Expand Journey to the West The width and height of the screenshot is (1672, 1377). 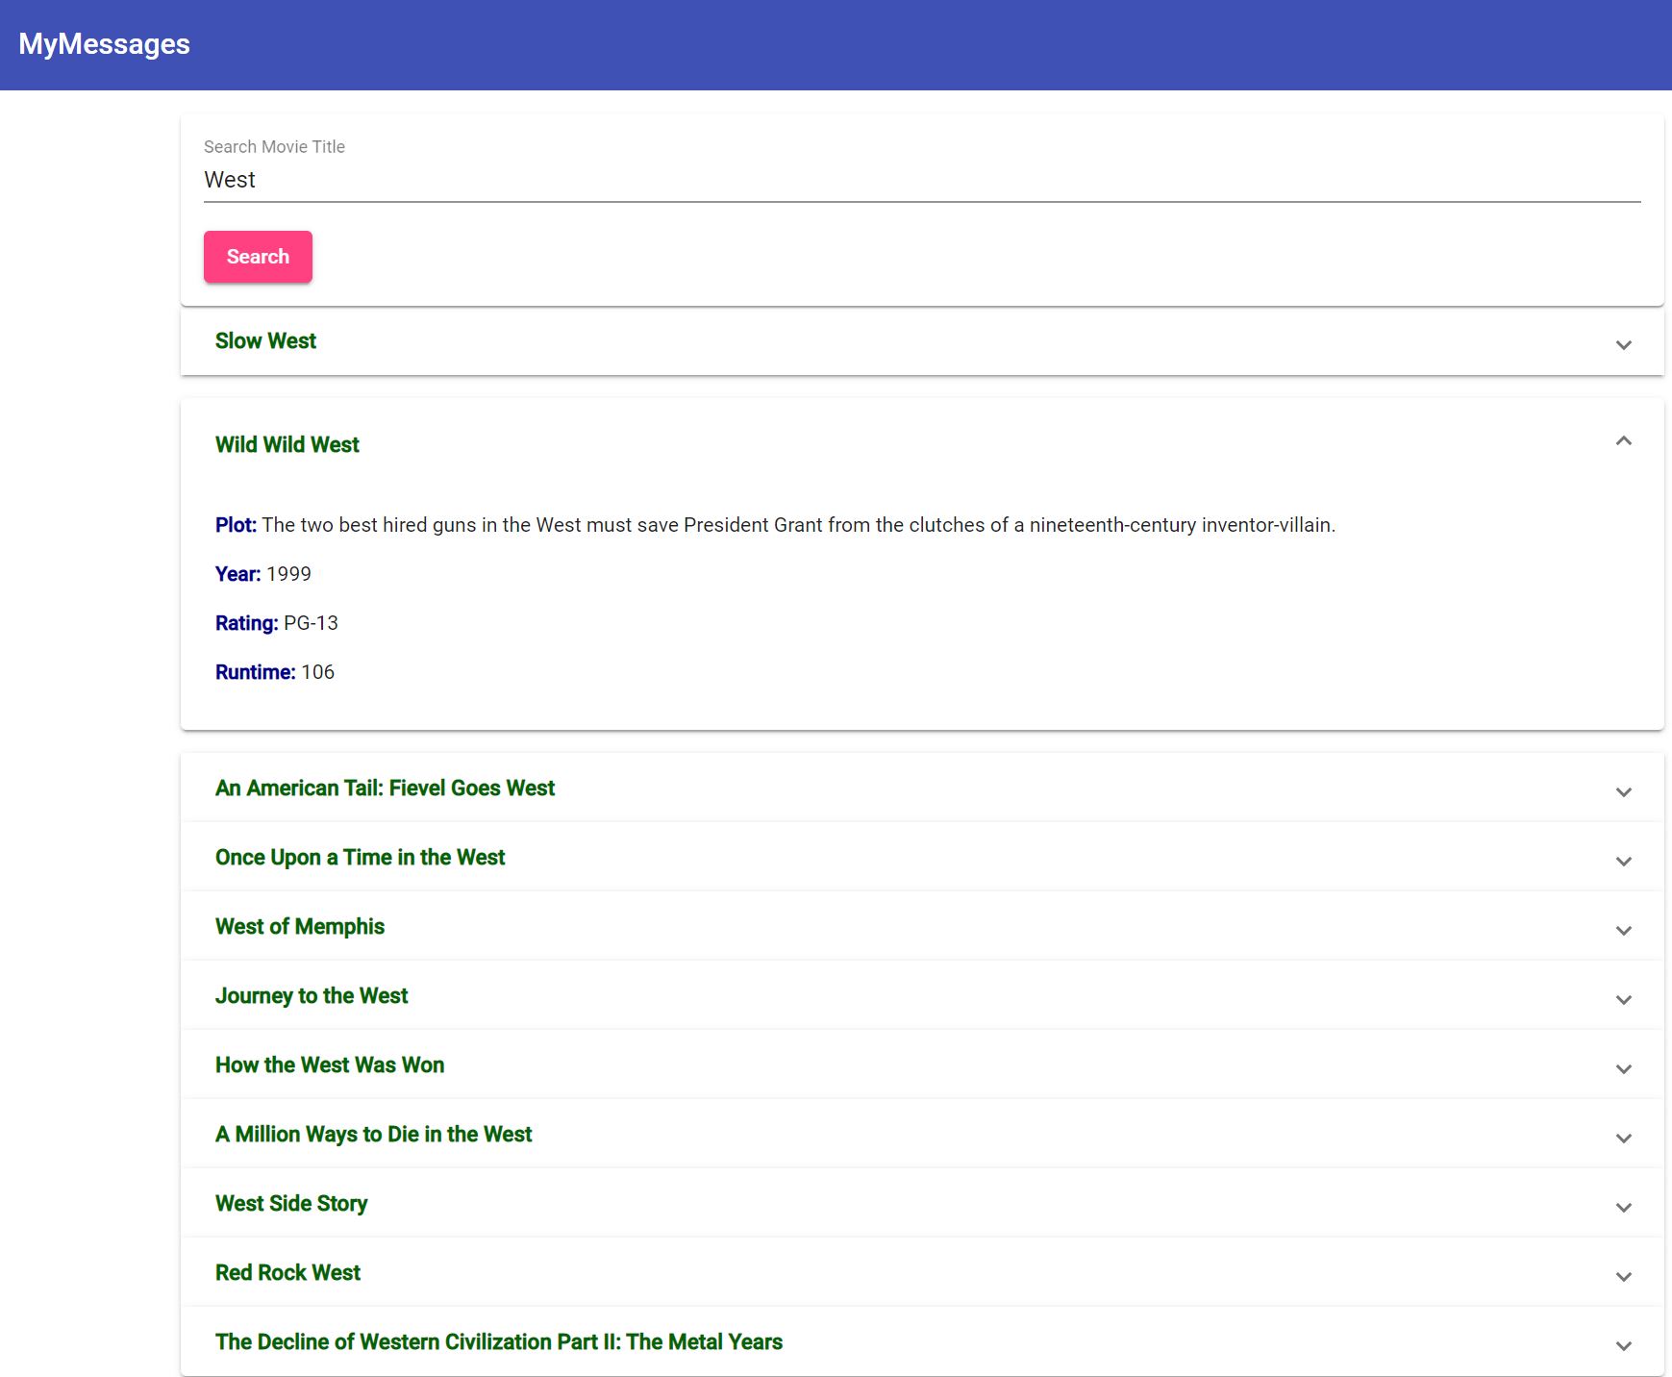[x=1624, y=999]
